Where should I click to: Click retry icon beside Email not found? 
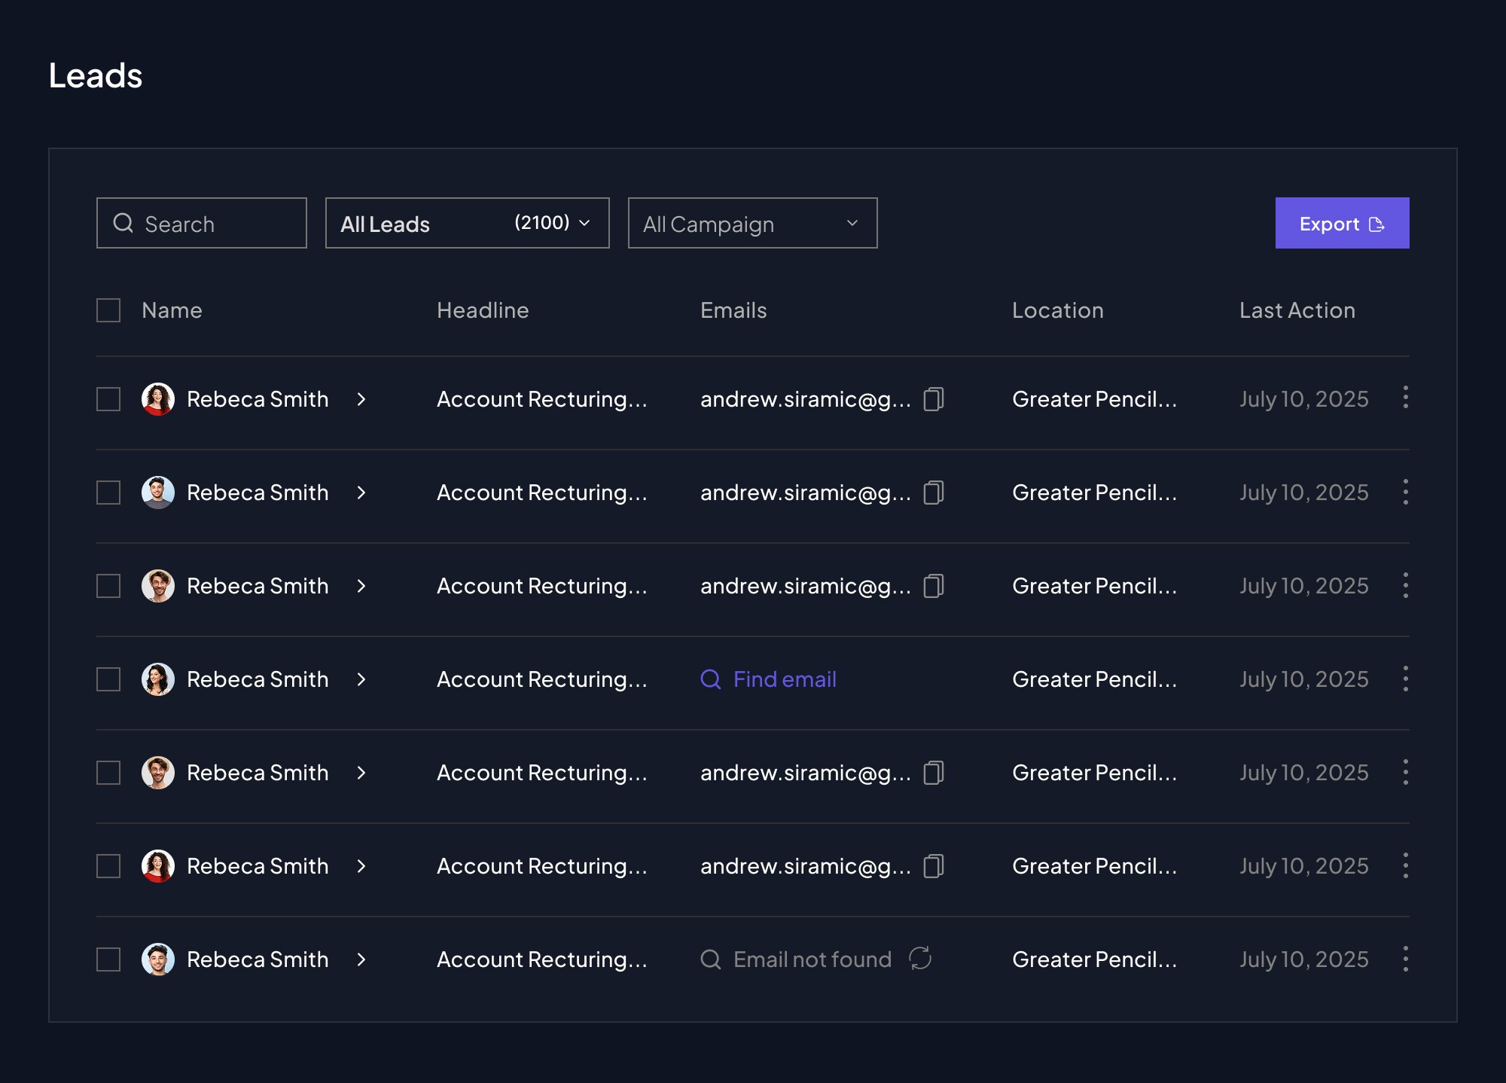pyautogui.click(x=920, y=959)
